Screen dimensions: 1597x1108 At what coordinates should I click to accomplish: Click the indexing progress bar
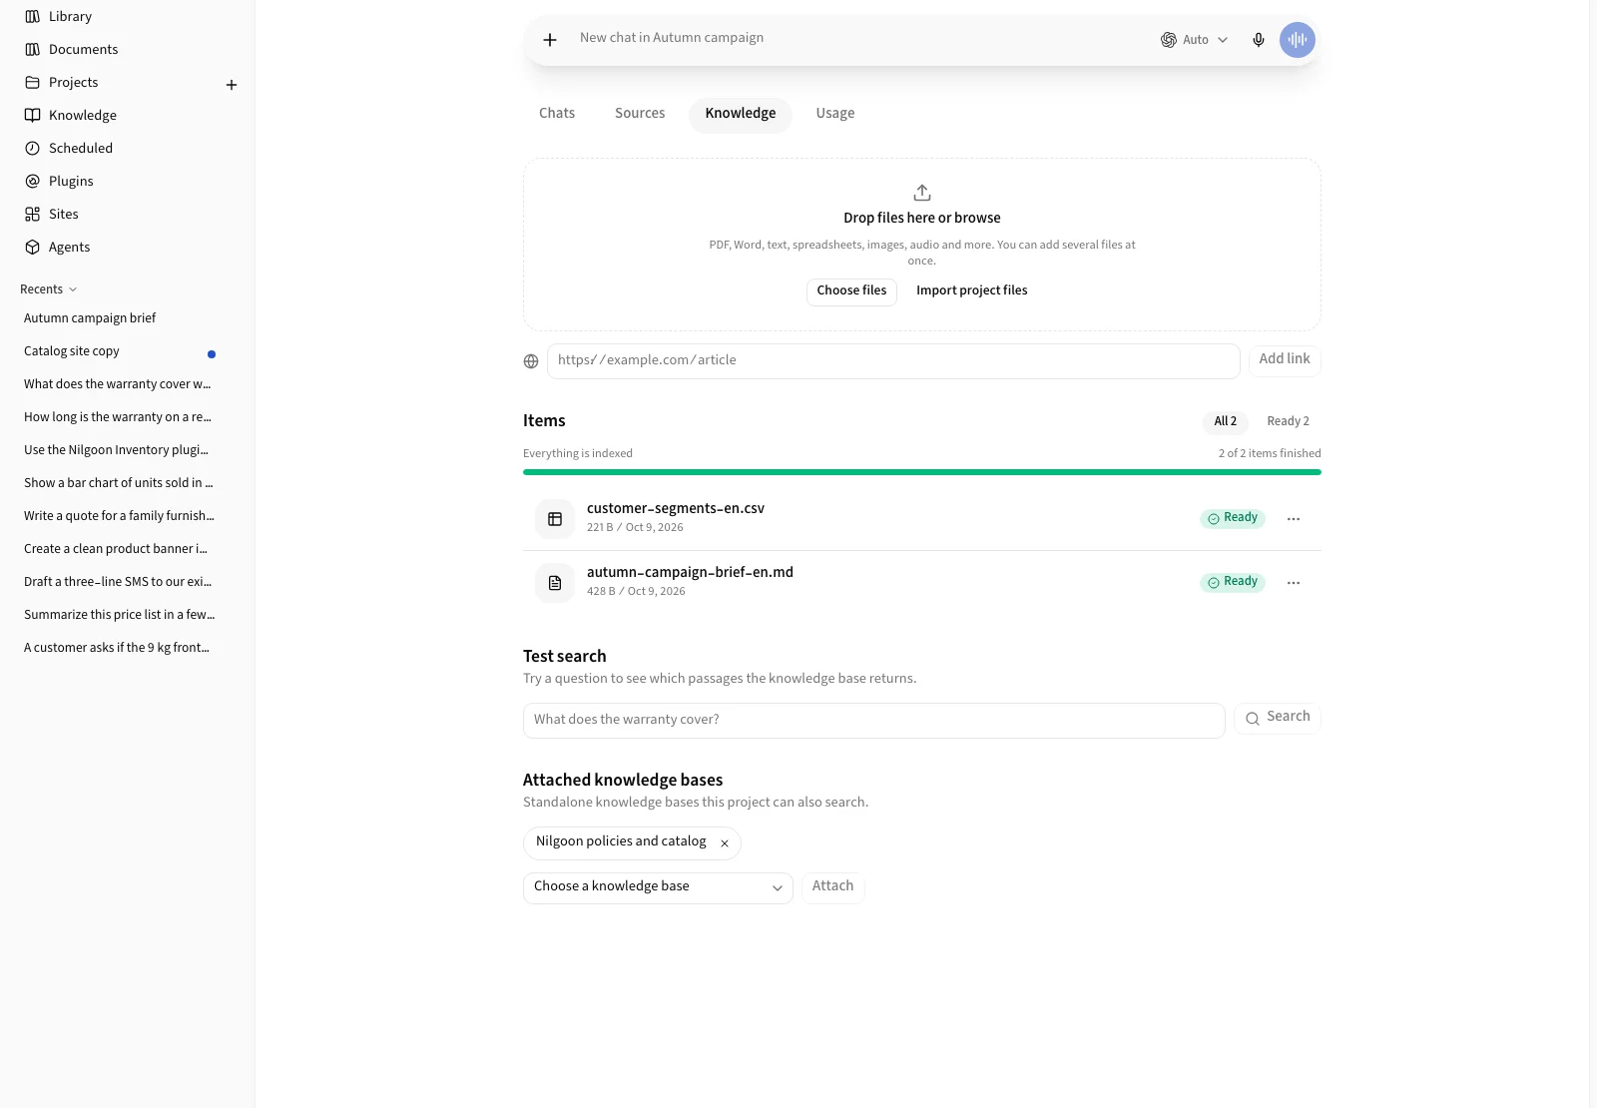click(x=922, y=472)
